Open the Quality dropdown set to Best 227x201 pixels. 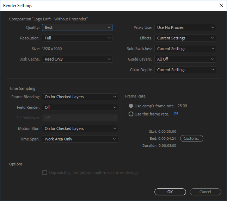point(77,27)
